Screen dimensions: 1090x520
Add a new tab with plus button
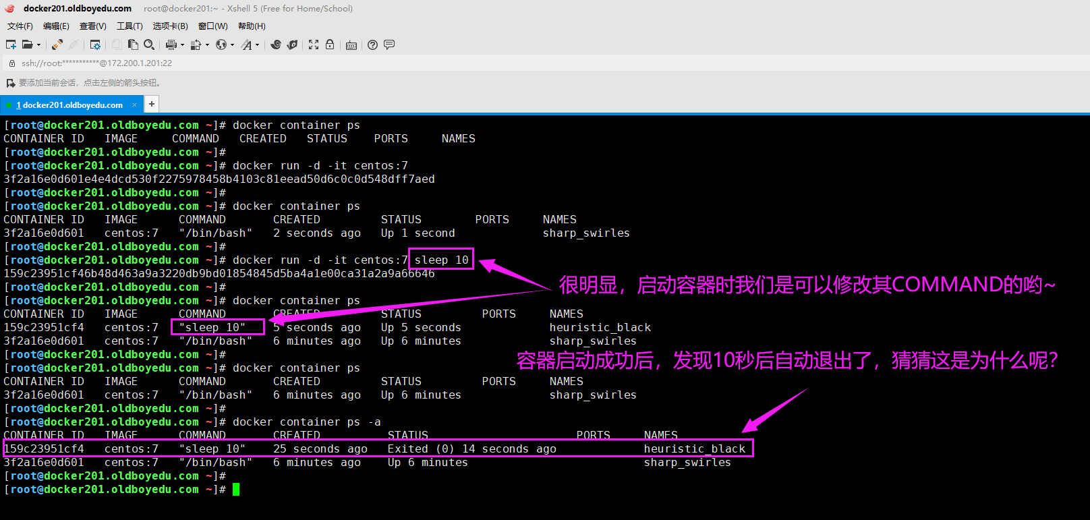point(152,104)
